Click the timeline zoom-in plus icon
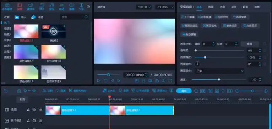 [266, 91]
